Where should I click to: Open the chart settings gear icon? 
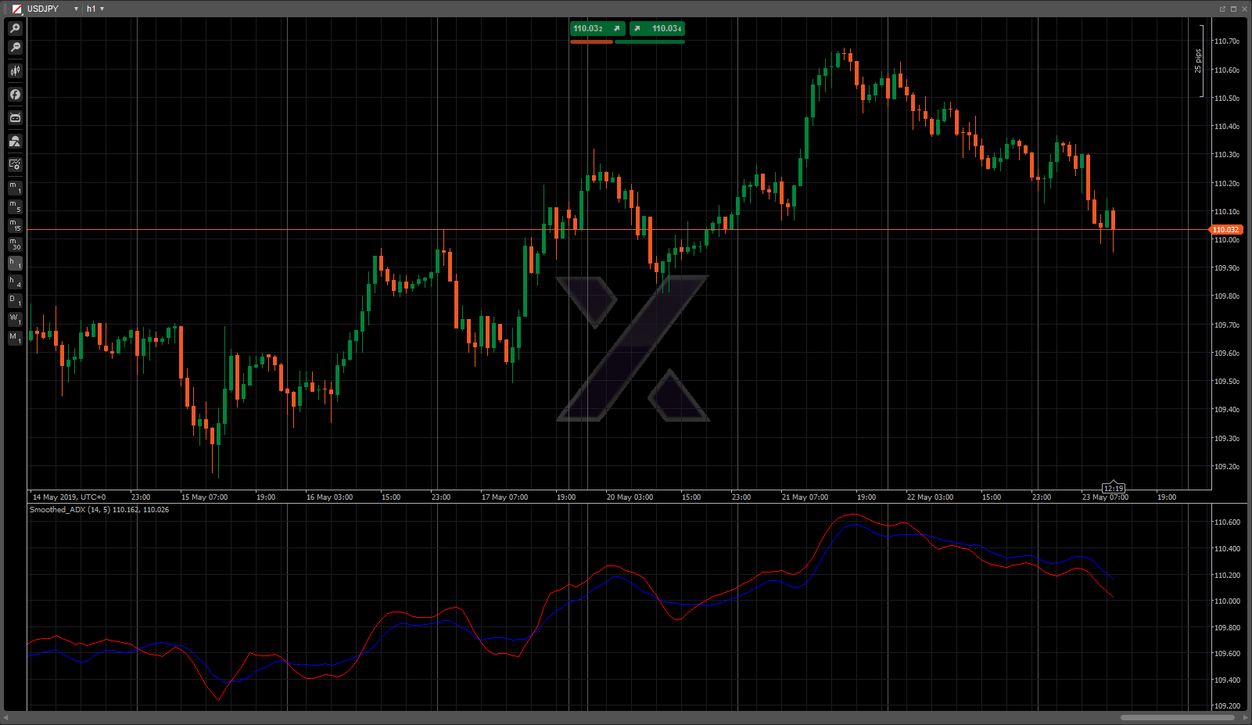(15, 164)
